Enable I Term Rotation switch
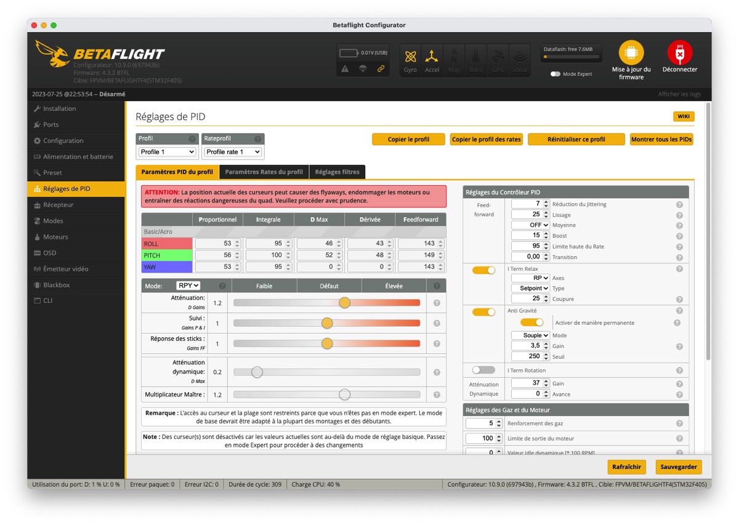 [x=484, y=370]
